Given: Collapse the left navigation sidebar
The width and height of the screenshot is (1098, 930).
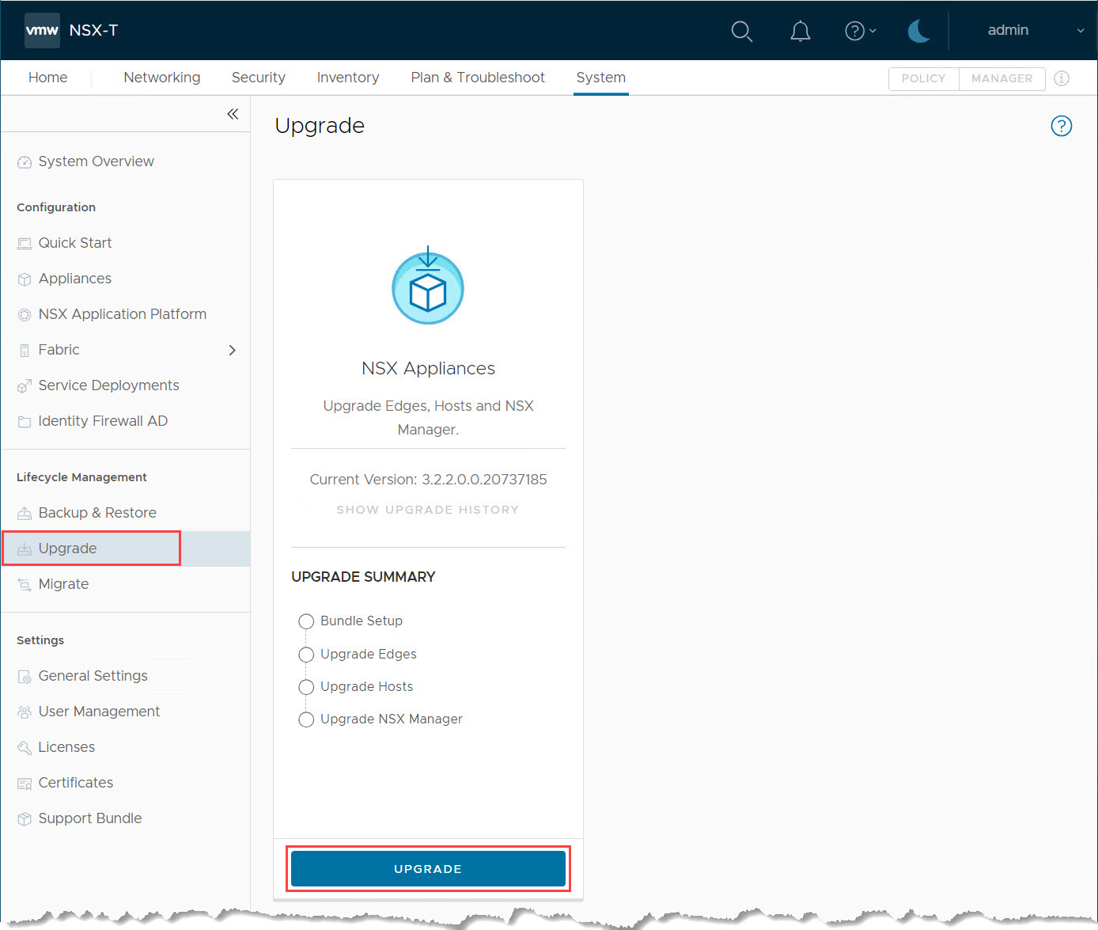Looking at the screenshot, I should coord(233,114).
